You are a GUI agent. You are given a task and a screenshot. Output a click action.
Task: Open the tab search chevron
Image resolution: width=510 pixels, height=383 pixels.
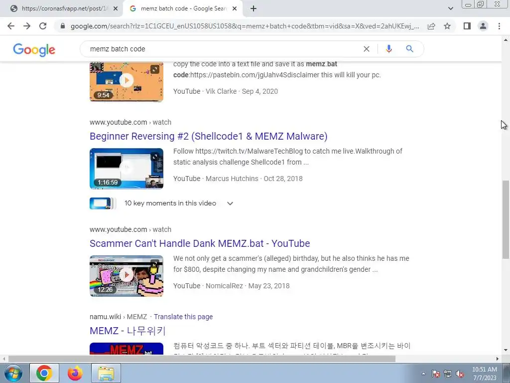click(450, 9)
